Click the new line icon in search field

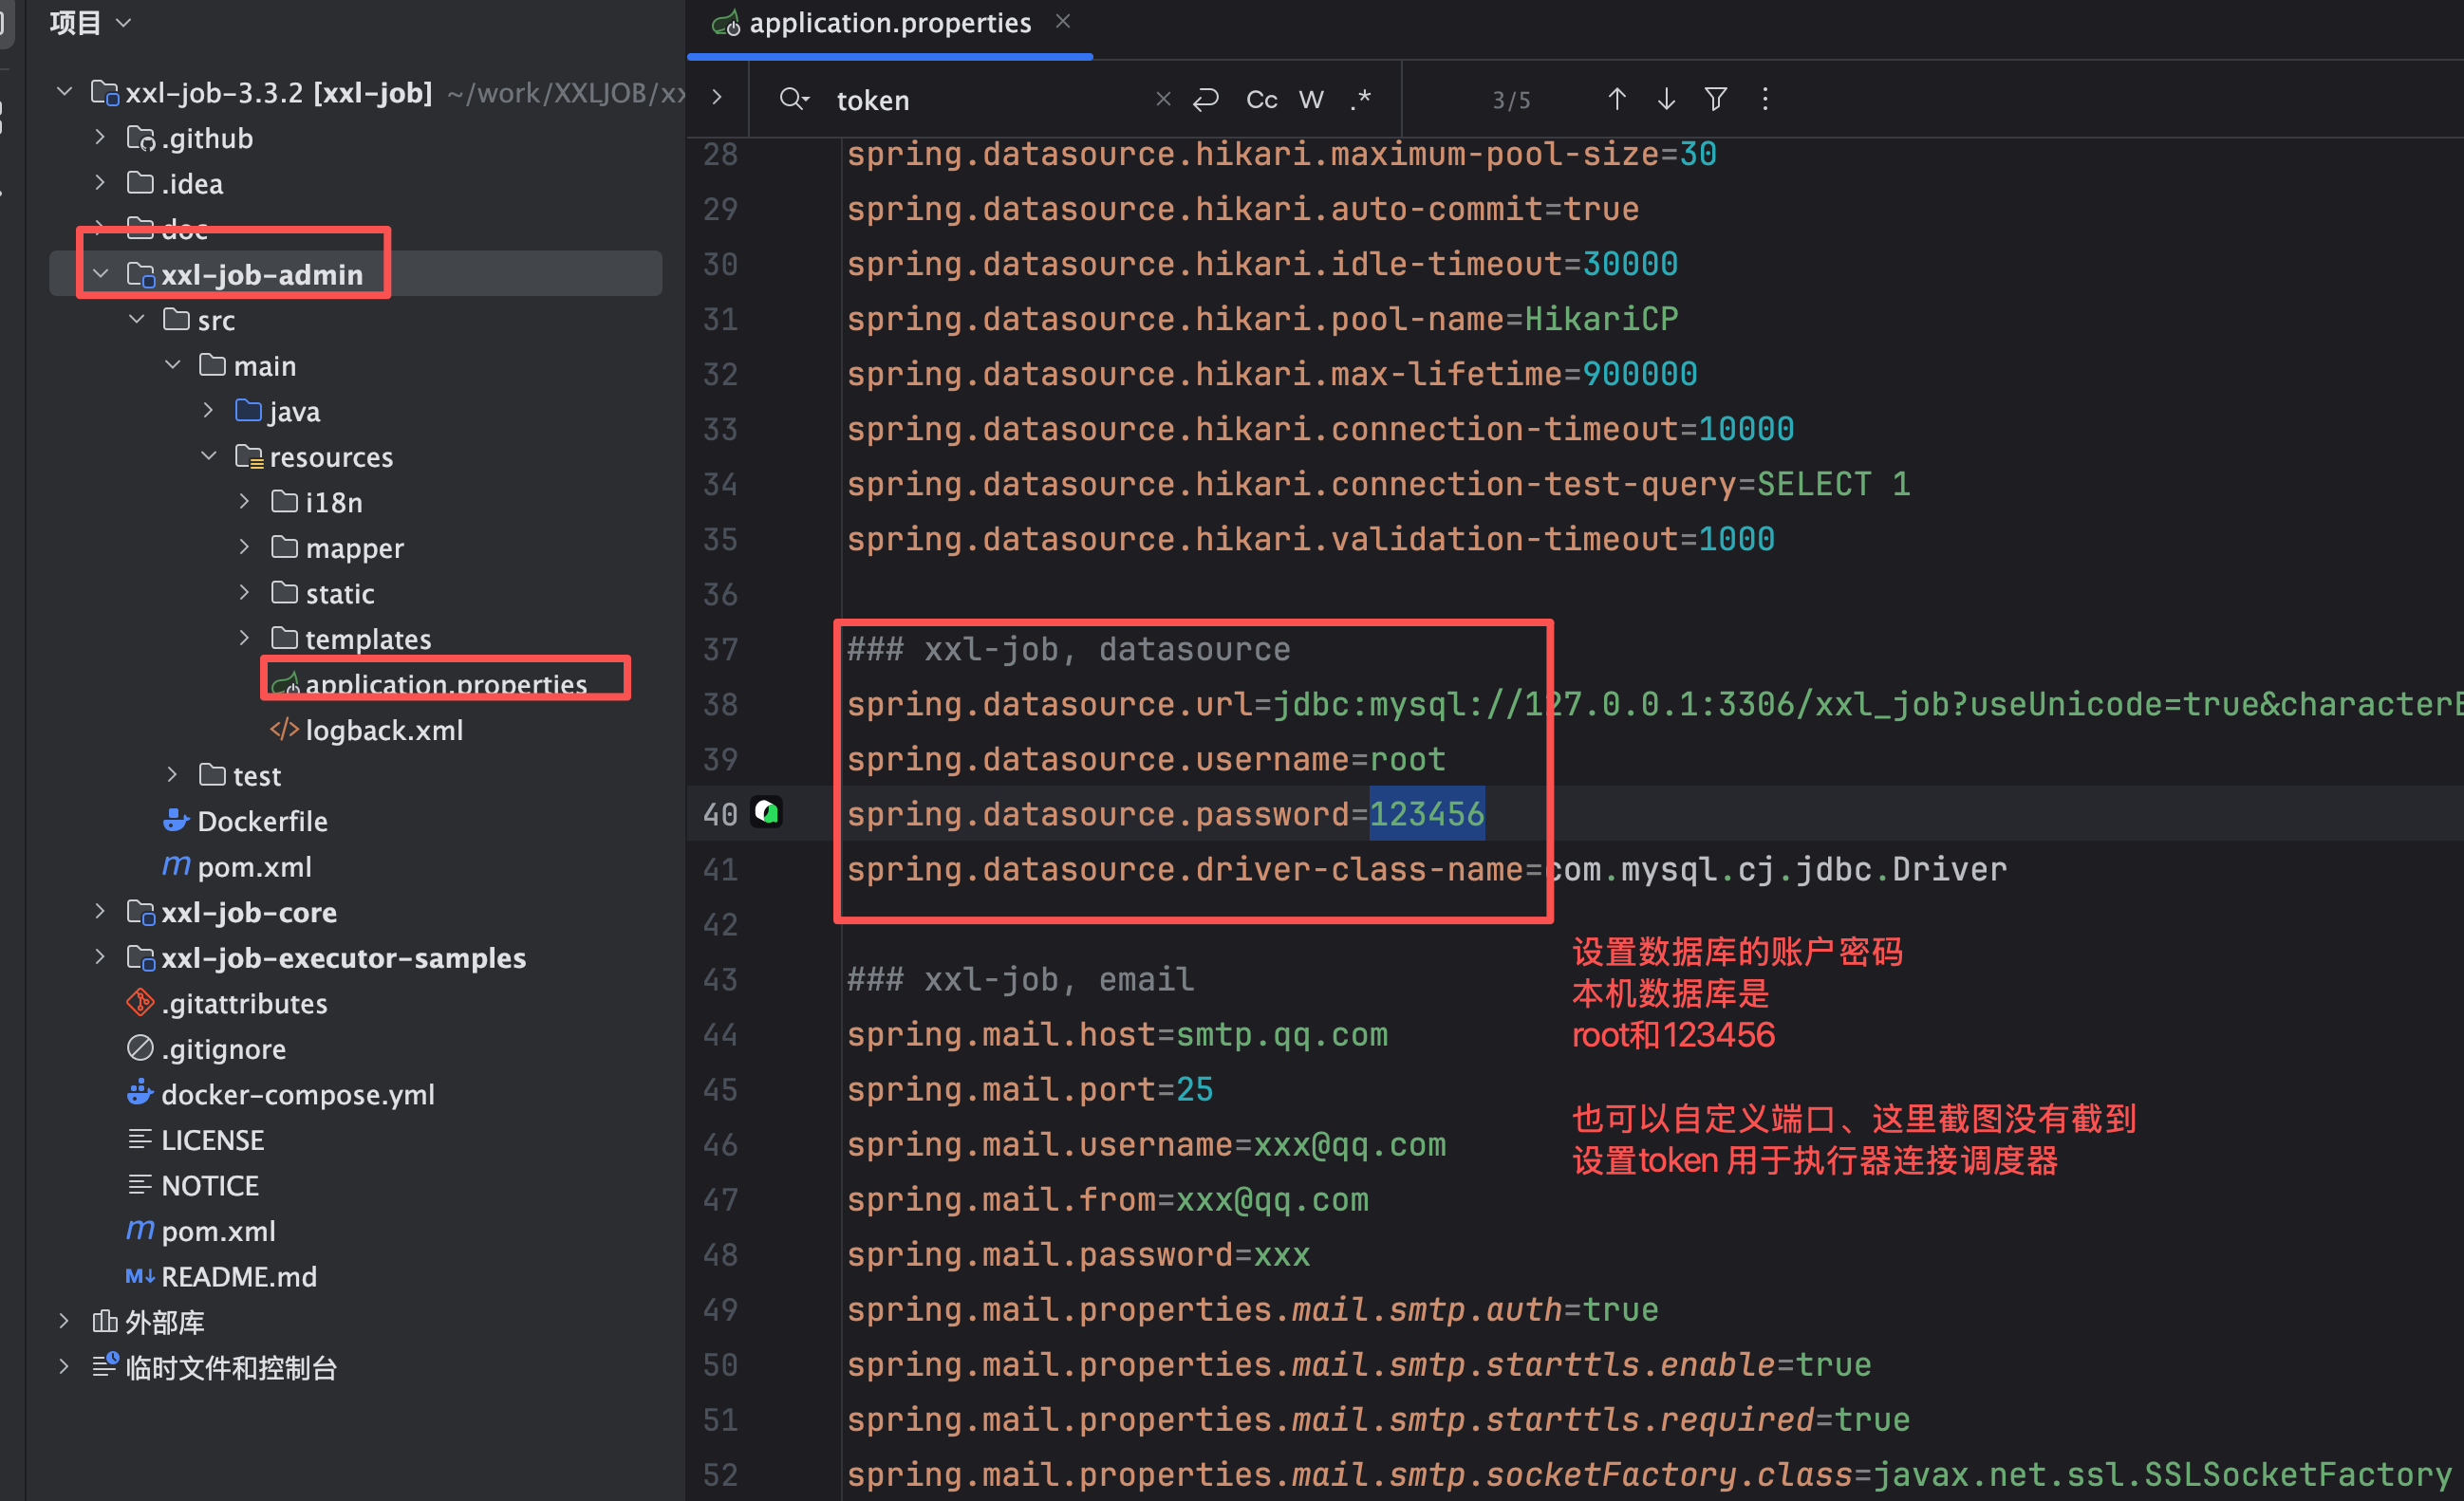1206,99
